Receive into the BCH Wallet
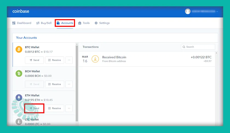The image size is (230, 133). pos(54,84)
